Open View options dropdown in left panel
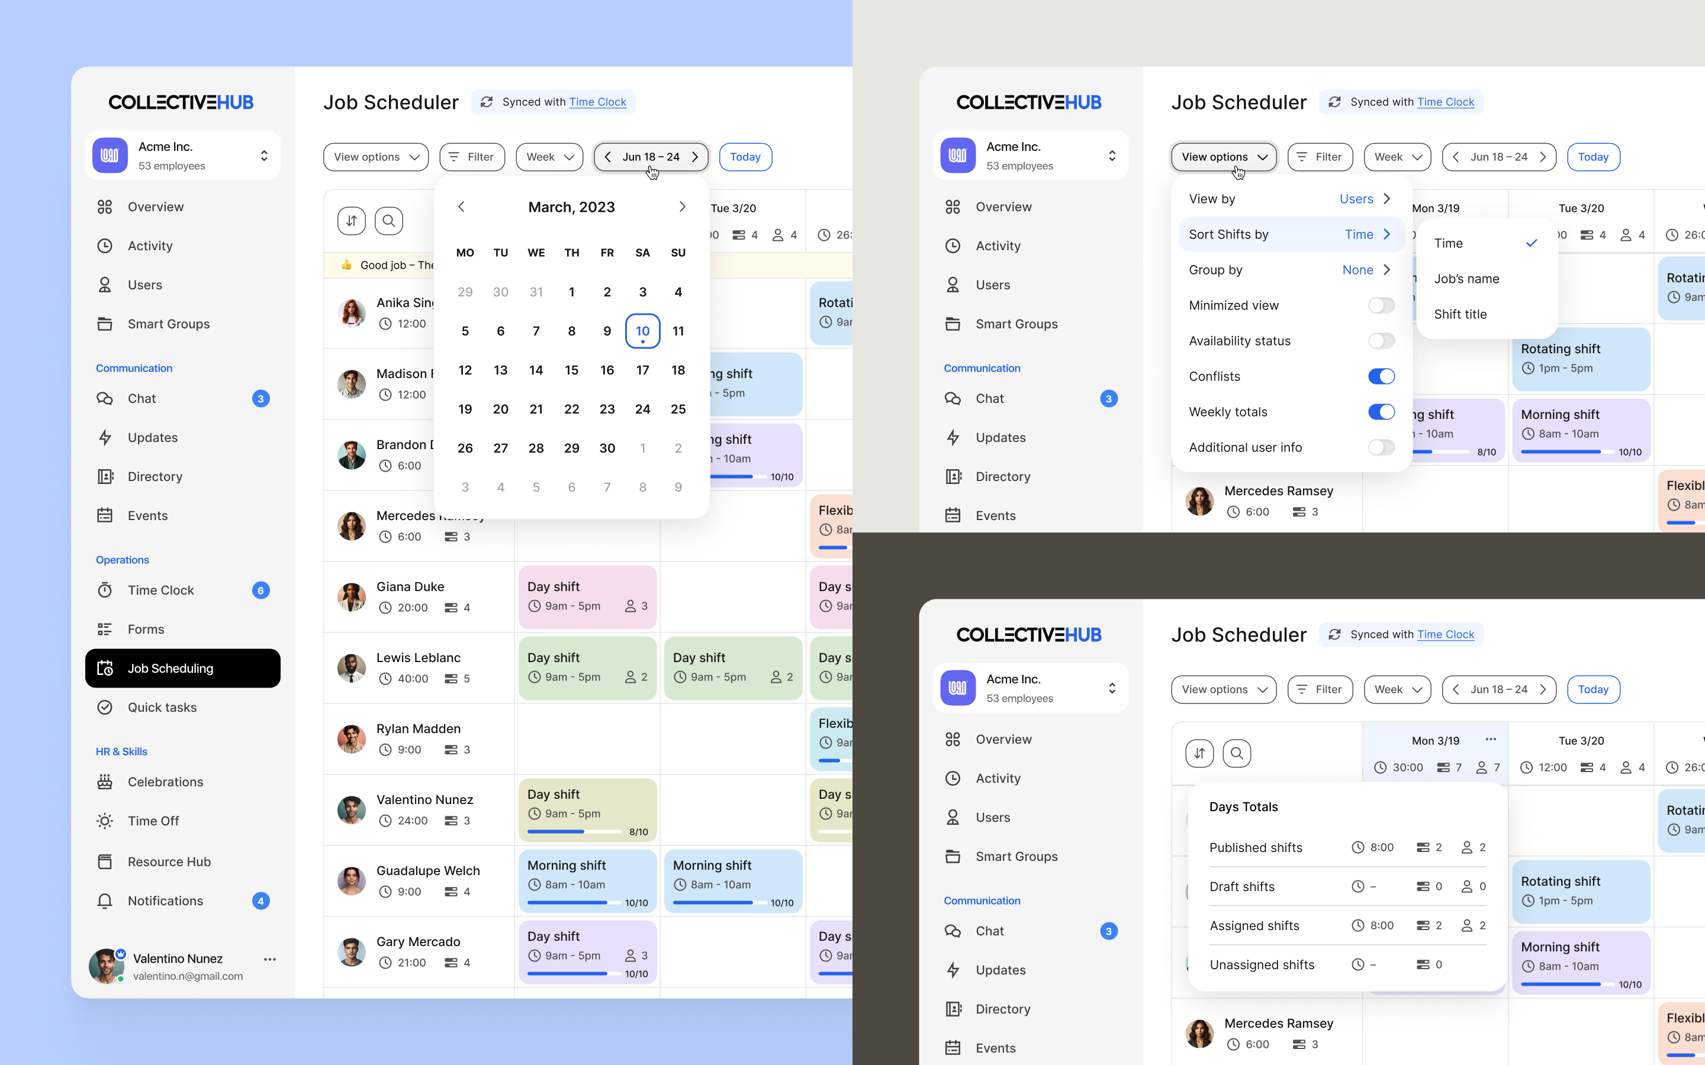Screen dimensions: 1705x1065 pos(375,157)
